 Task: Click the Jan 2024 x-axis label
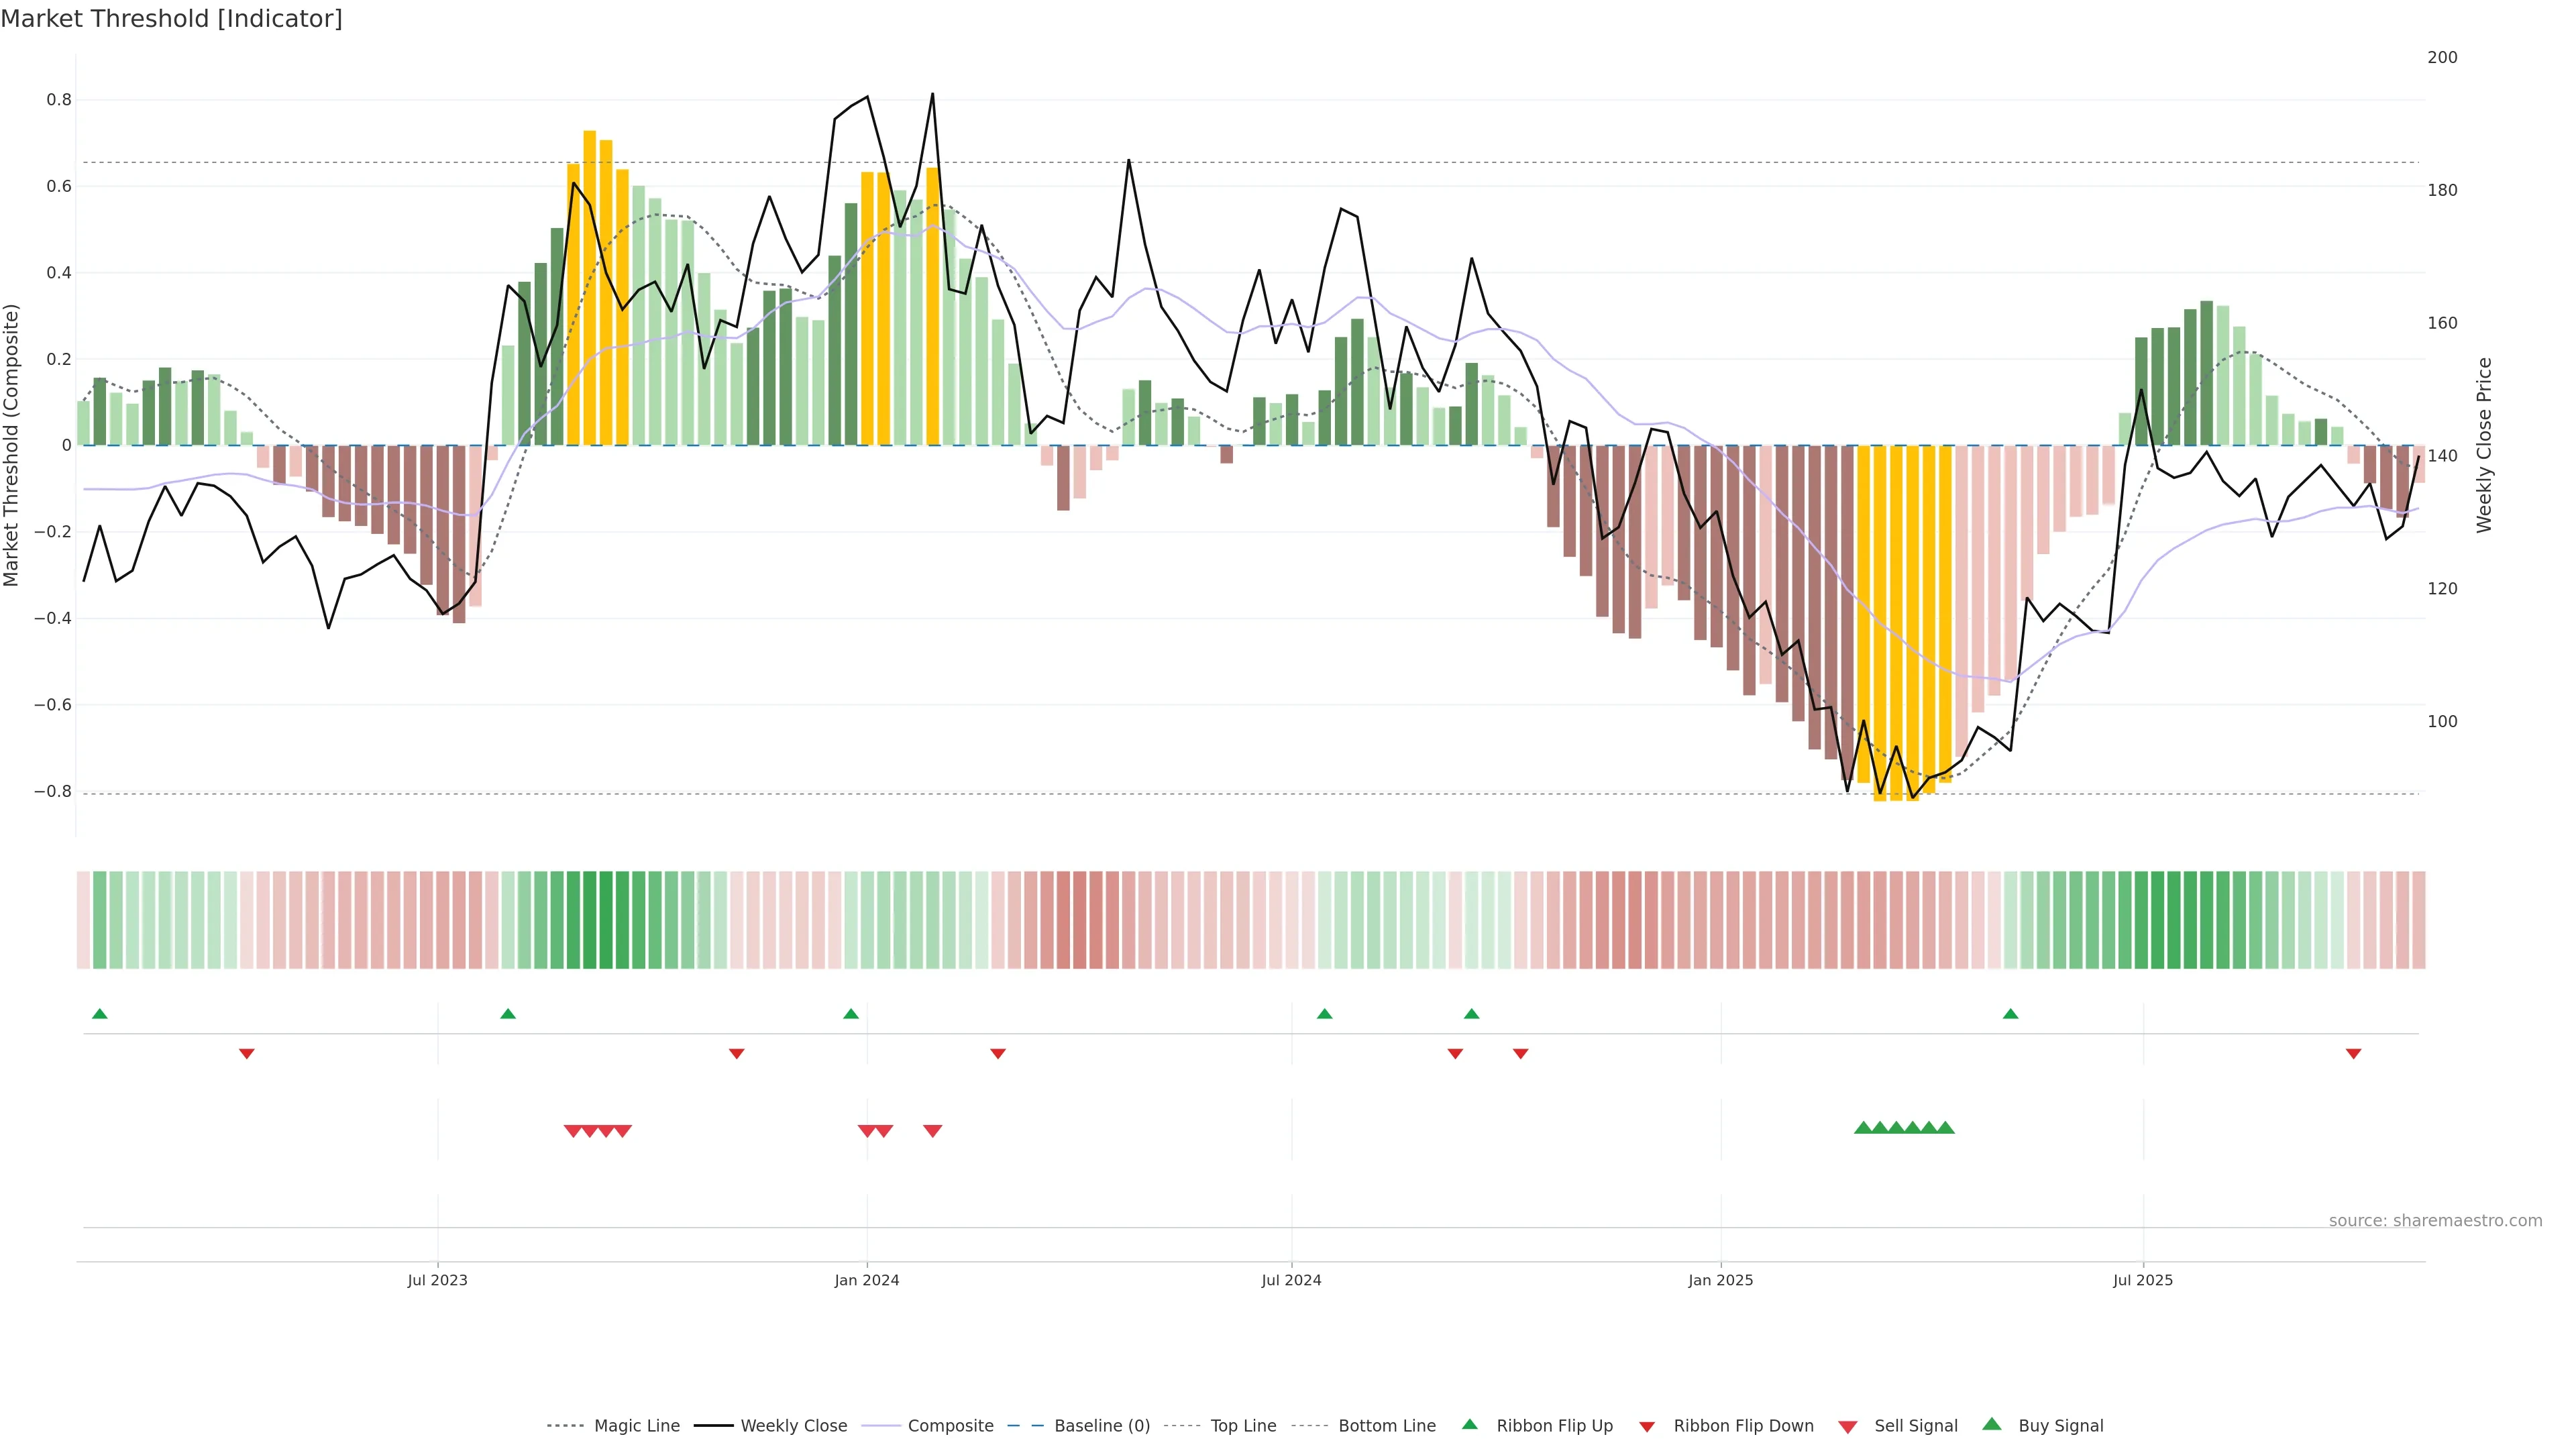pyautogui.click(x=867, y=1280)
